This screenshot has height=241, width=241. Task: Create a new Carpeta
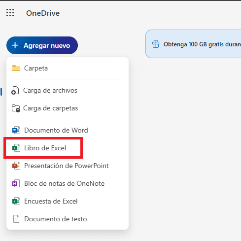pos(68,68)
